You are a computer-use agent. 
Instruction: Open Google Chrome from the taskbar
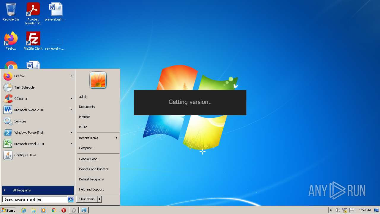click(54, 210)
